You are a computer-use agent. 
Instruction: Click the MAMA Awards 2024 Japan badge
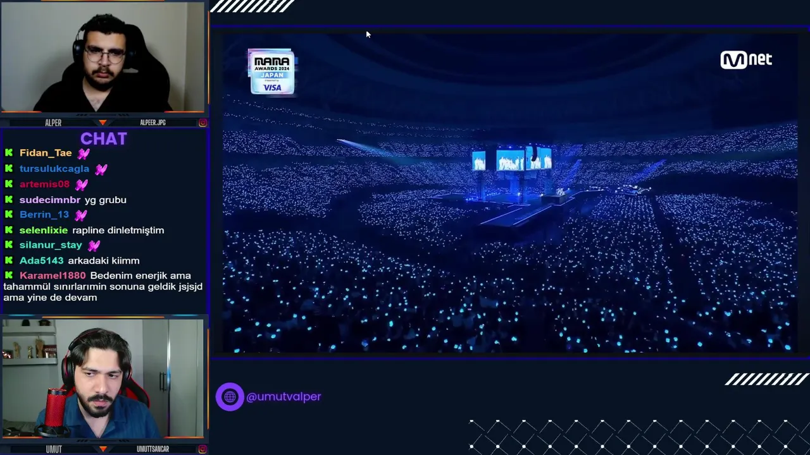pyautogui.click(x=271, y=72)
